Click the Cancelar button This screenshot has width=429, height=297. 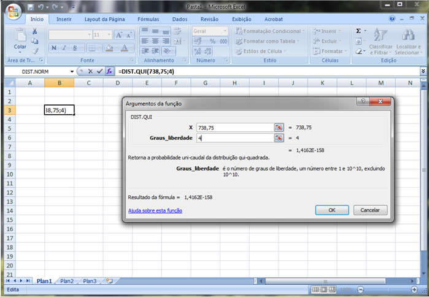(x=369, y=210)
